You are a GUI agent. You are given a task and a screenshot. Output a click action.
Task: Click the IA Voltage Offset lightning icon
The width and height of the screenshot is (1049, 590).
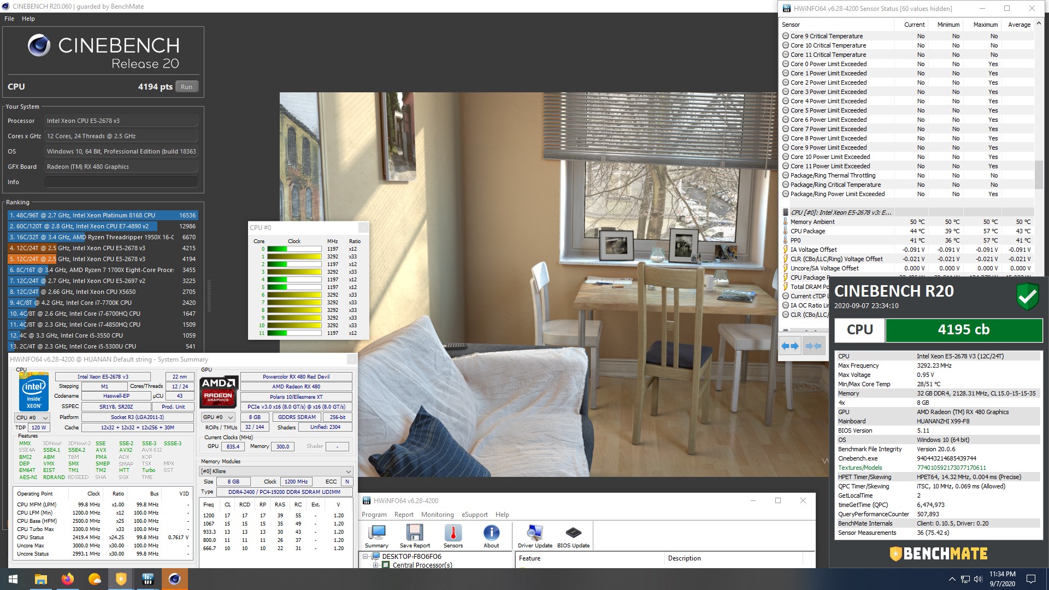pyautogui.click(x=786, y=250)
